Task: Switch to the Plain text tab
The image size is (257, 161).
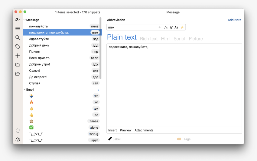Action: (x=122, y=37)
